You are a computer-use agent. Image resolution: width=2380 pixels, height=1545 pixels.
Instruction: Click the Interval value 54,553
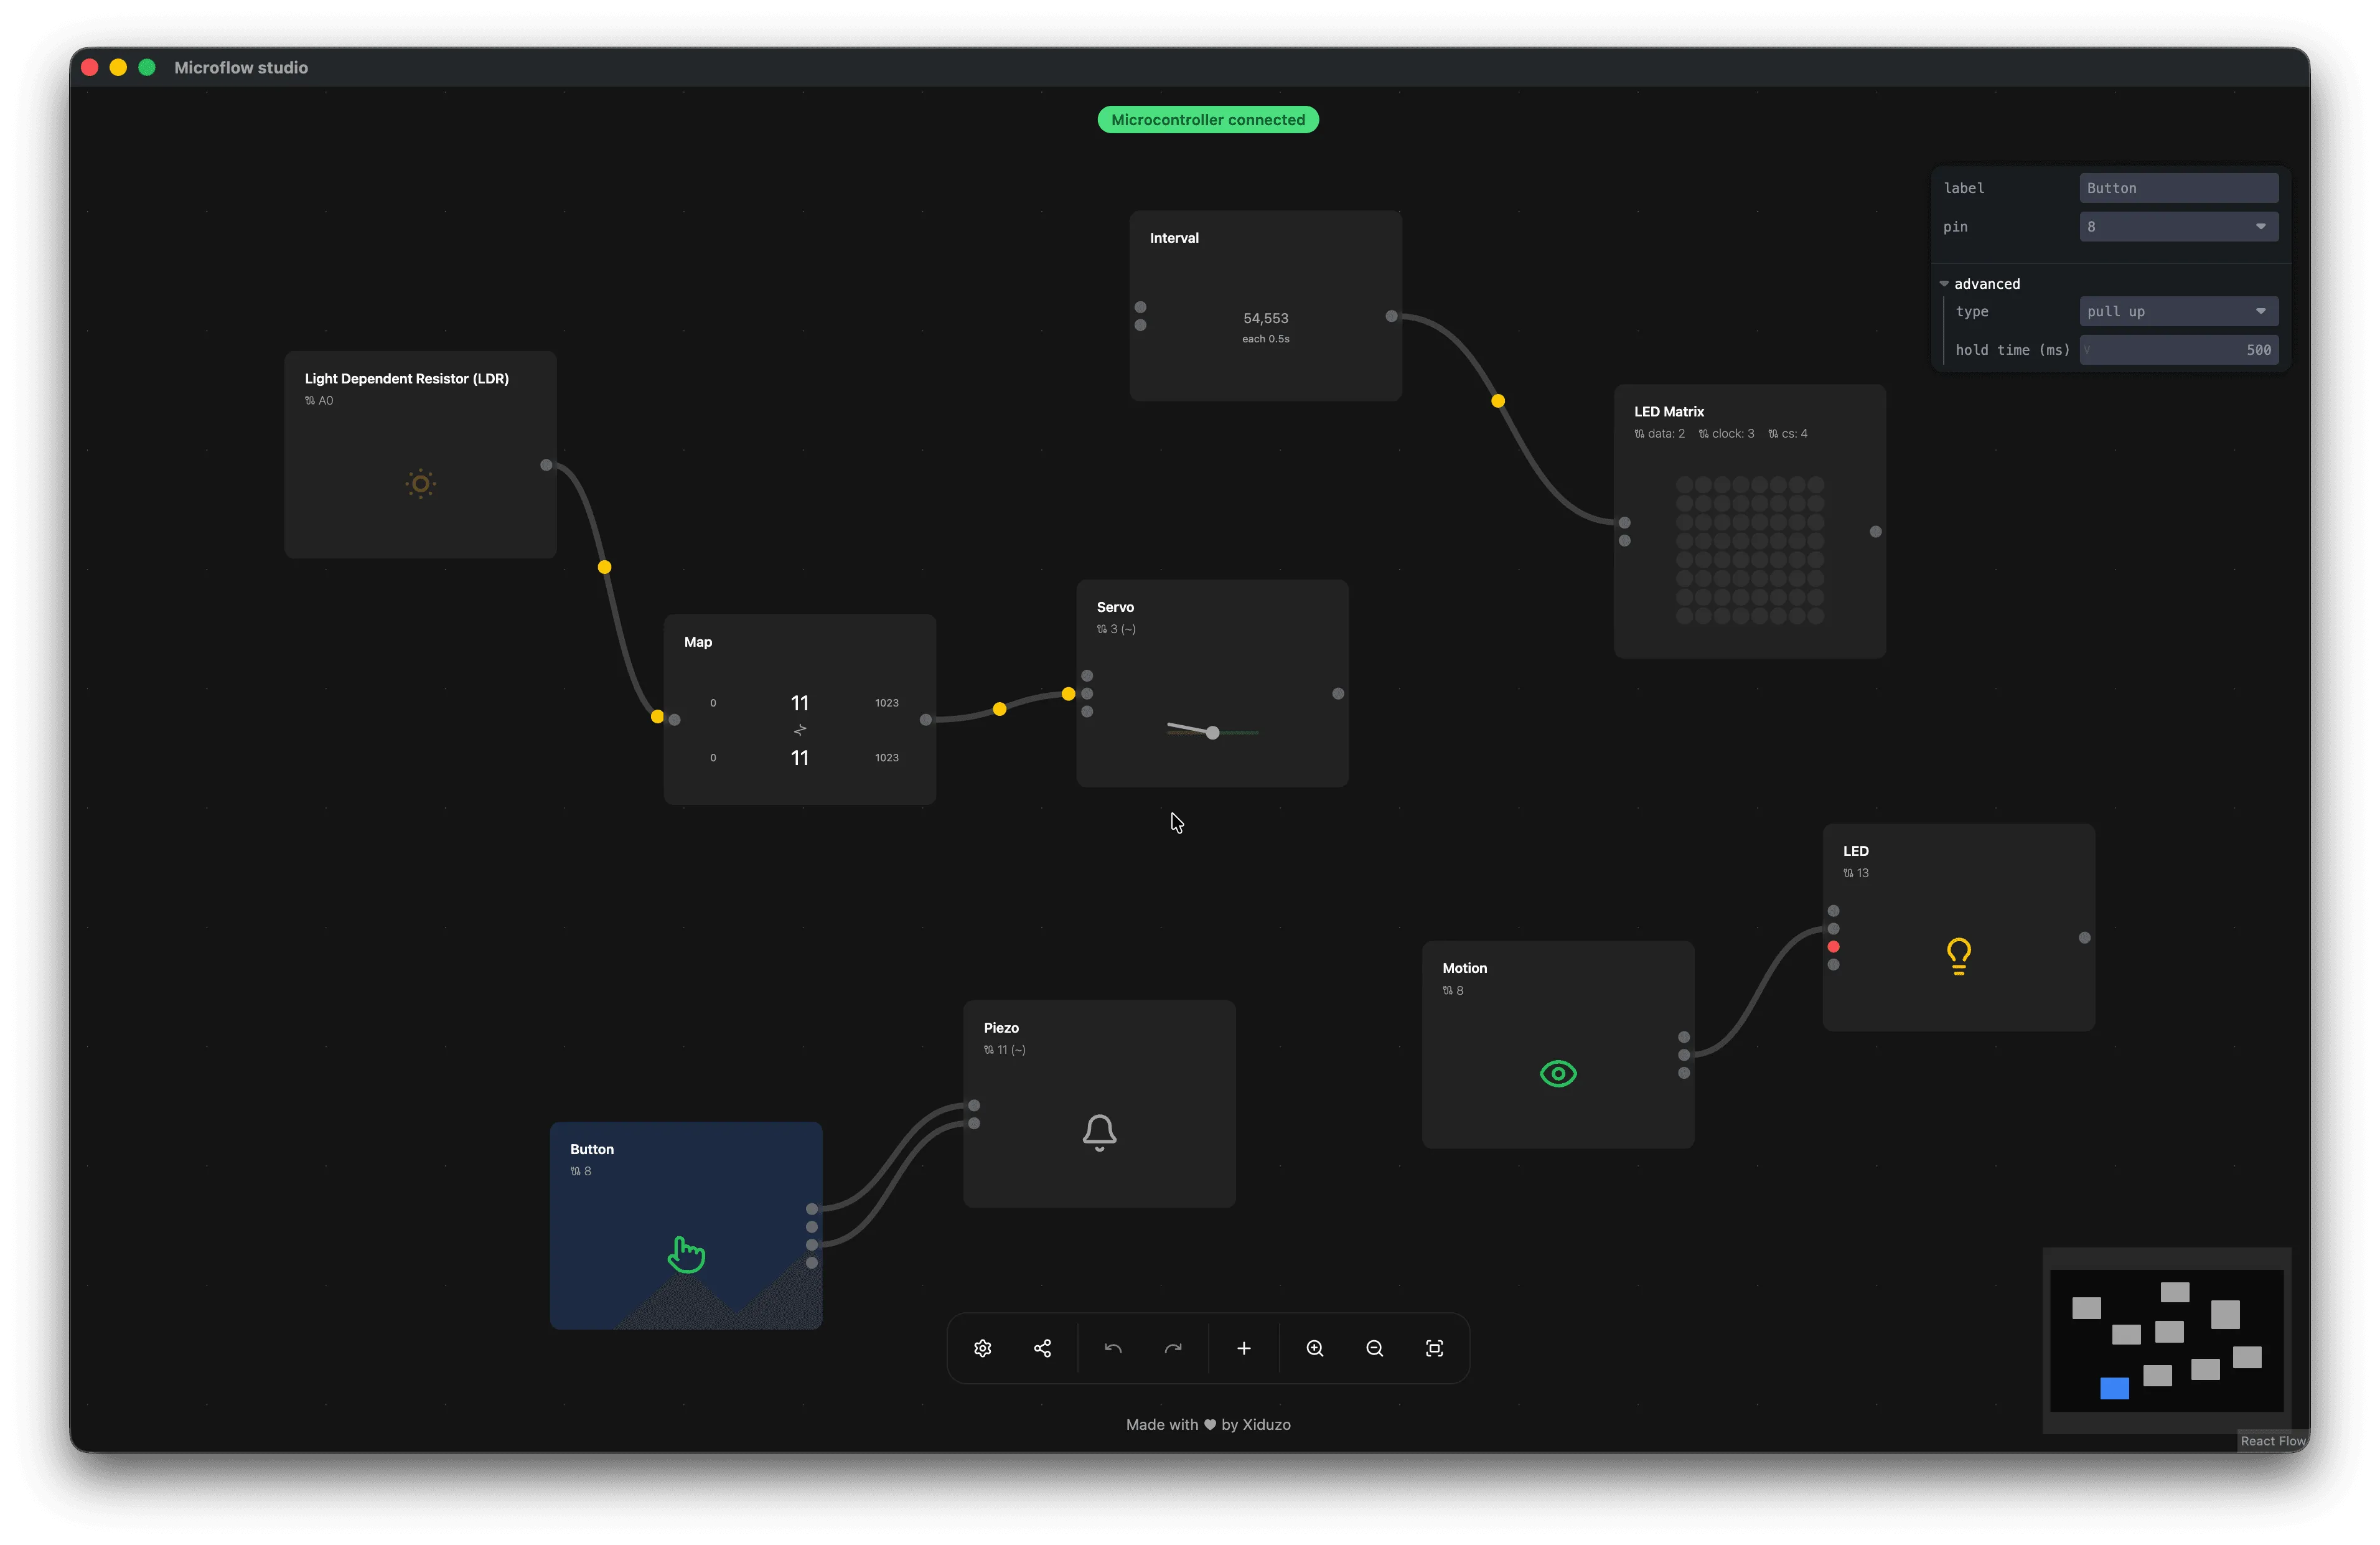tap(1266, 318)
